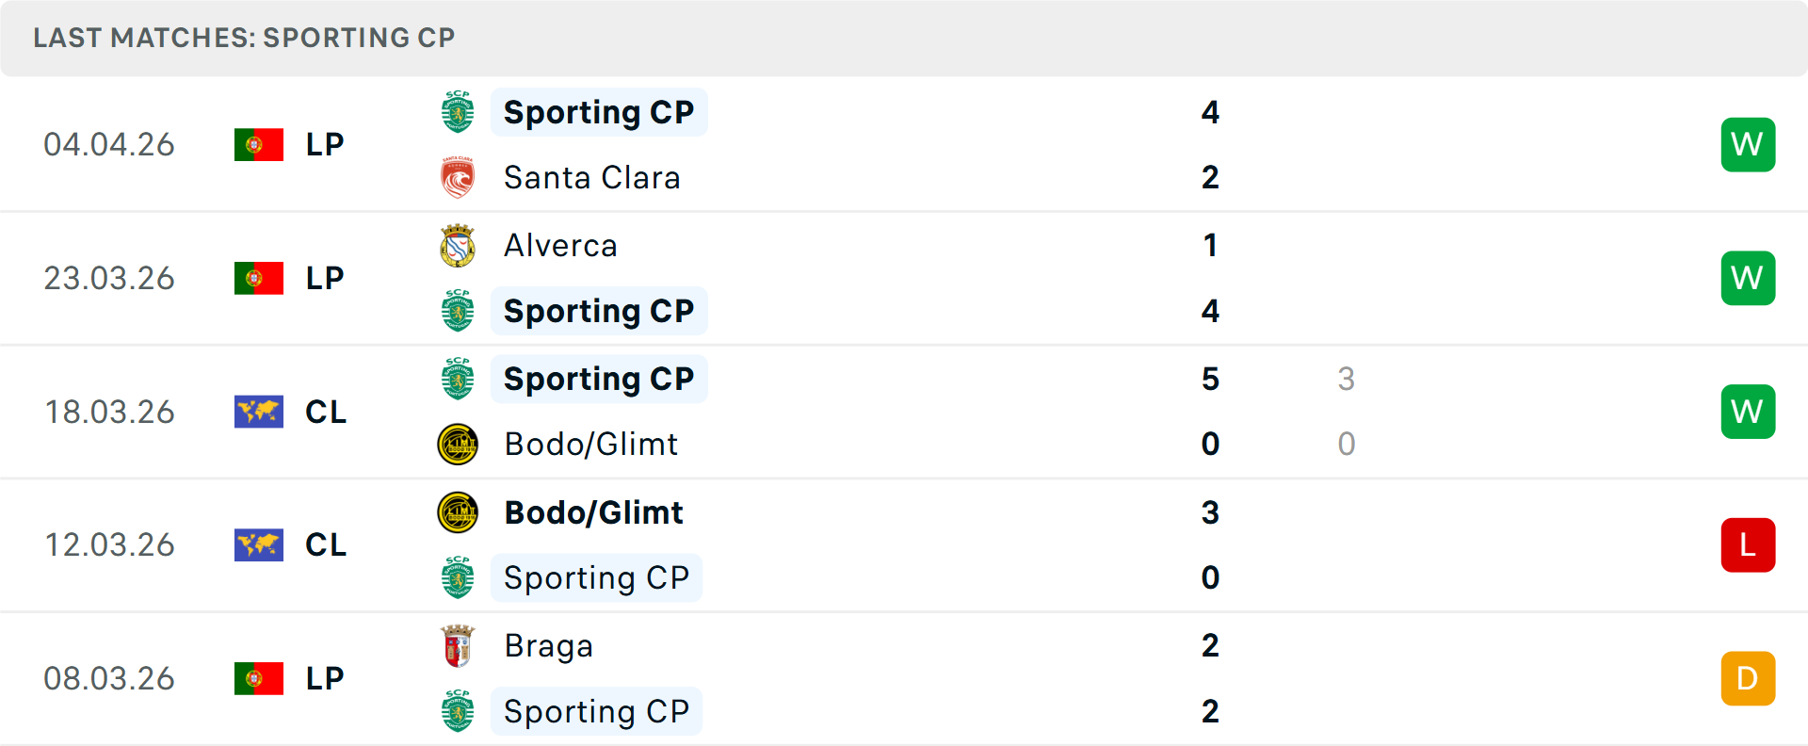
Task: Click the Sporting CP crest beside Santa Clara match
Action: 456,111
